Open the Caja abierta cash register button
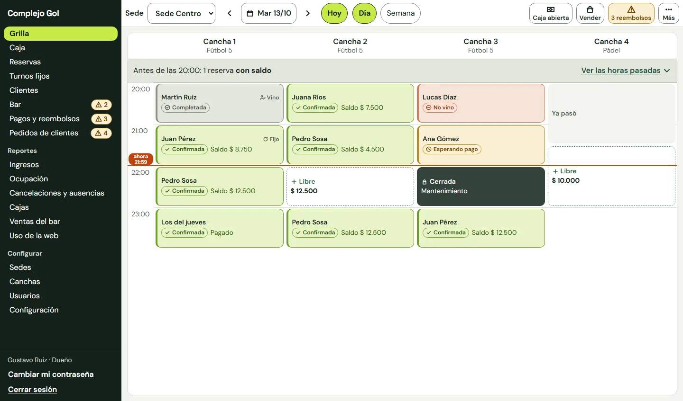Image resolution: width=683 pixels, height=401 pixels. coord(551,13)
